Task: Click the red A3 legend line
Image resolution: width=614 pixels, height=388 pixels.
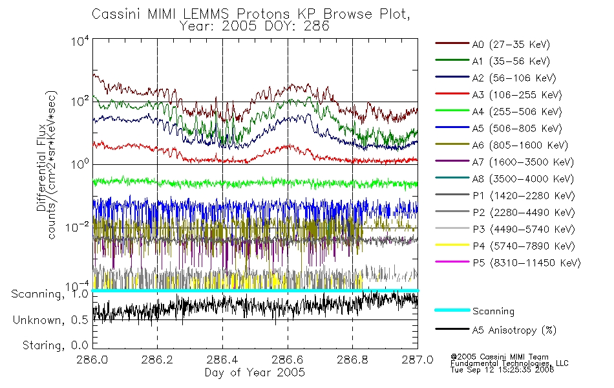Action: pos(452,94)
